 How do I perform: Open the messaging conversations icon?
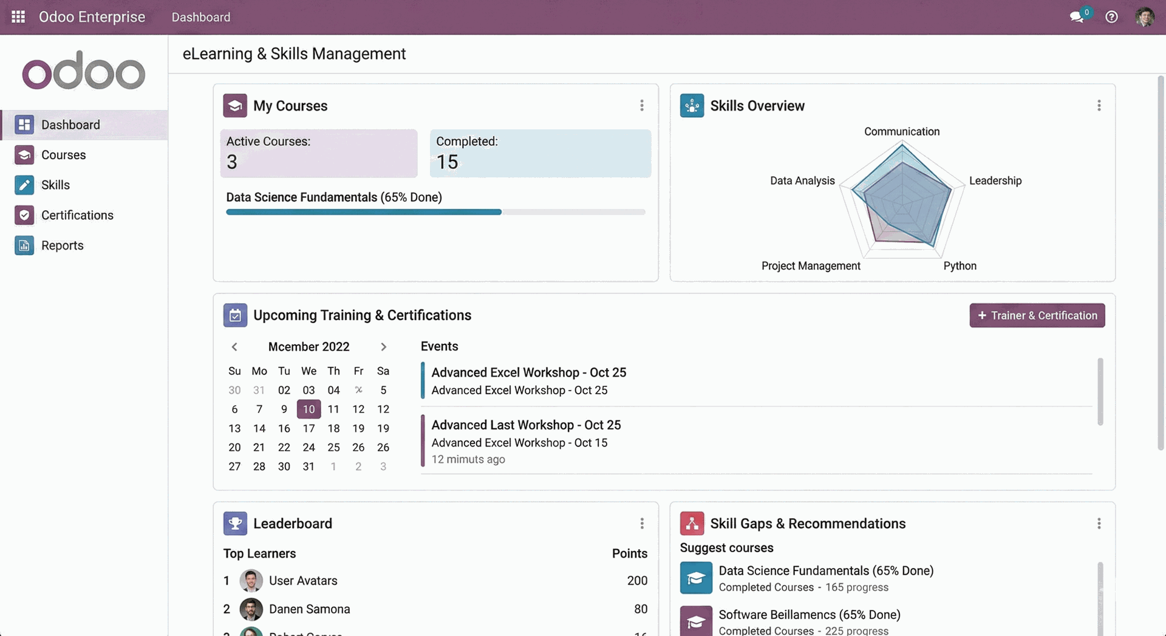click(x=1076, y=17)
